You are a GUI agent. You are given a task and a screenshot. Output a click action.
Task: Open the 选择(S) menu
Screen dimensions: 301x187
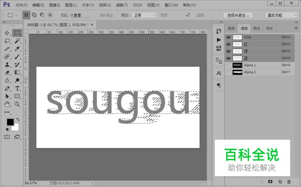(x=105, y=5)
